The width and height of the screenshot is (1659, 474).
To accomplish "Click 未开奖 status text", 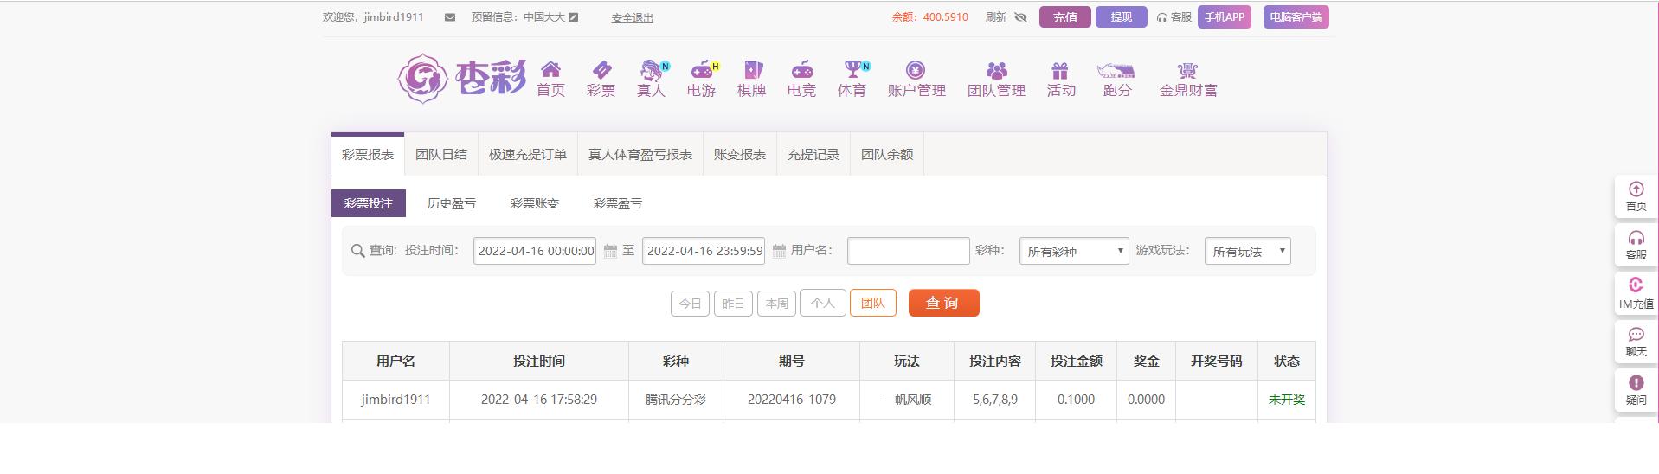I will pyautogui.click(x=1287, y=400).
